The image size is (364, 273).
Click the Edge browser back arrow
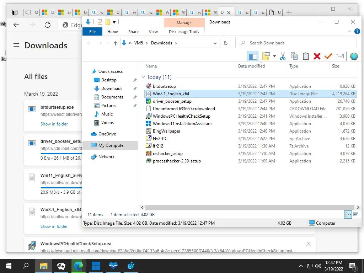coord(16,25)
